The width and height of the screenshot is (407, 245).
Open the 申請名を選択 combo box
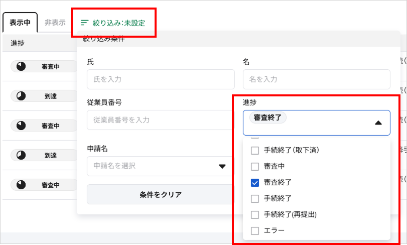pyautogui.click(x=161, y=166)
